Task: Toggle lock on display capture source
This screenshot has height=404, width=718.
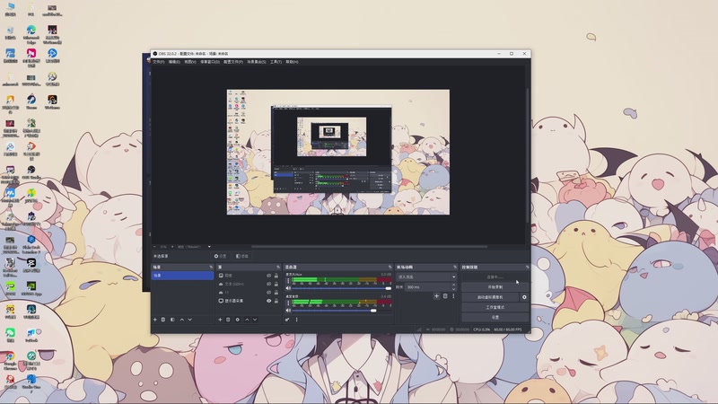Action: click(276, 301)
